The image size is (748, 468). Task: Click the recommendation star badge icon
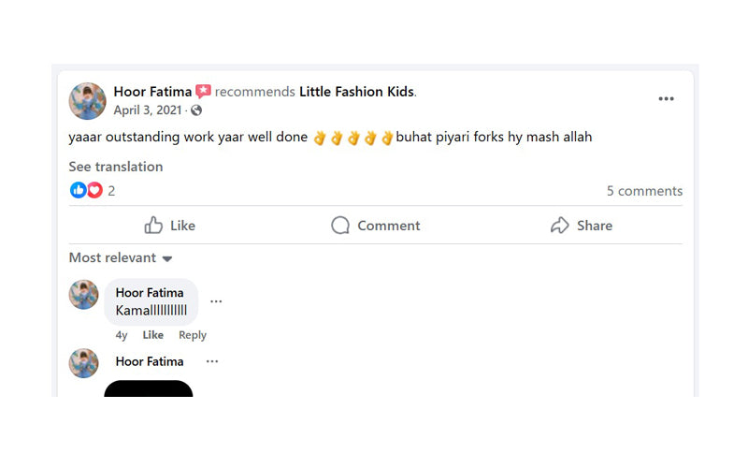tap(203, 91)
